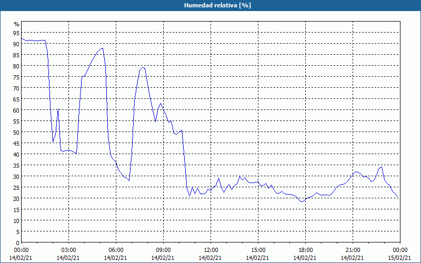Click the 95 value on the Y axis
The image size is (421, 263).
(x=16, y=33)
